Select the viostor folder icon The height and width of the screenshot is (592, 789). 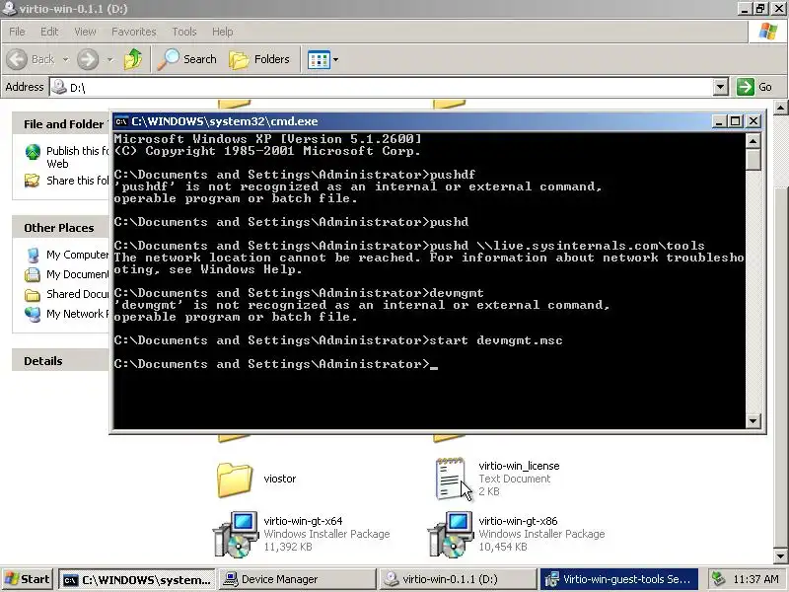tap(235, 480)
